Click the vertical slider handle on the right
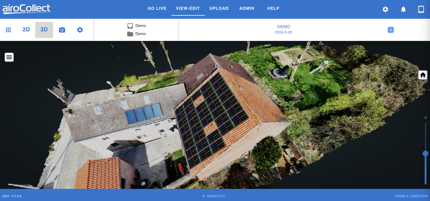Screen dimensions: 430x201 pyautogui.click(x=425, y=154)
